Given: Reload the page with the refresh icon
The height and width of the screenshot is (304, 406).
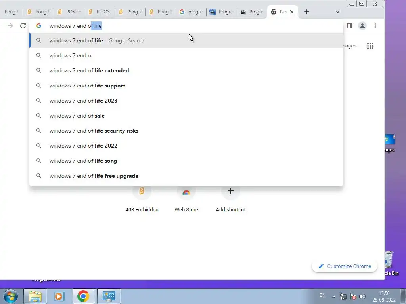Looking at the screenshot, I should (x=23, y=26).
